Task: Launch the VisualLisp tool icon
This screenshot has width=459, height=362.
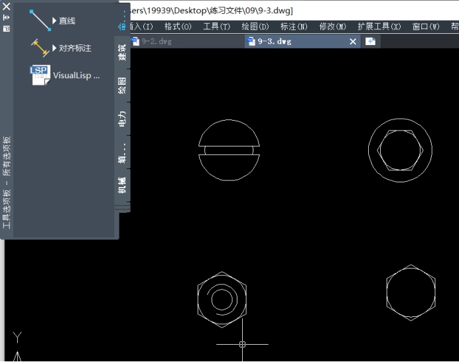Action: (x=40, y=76)
